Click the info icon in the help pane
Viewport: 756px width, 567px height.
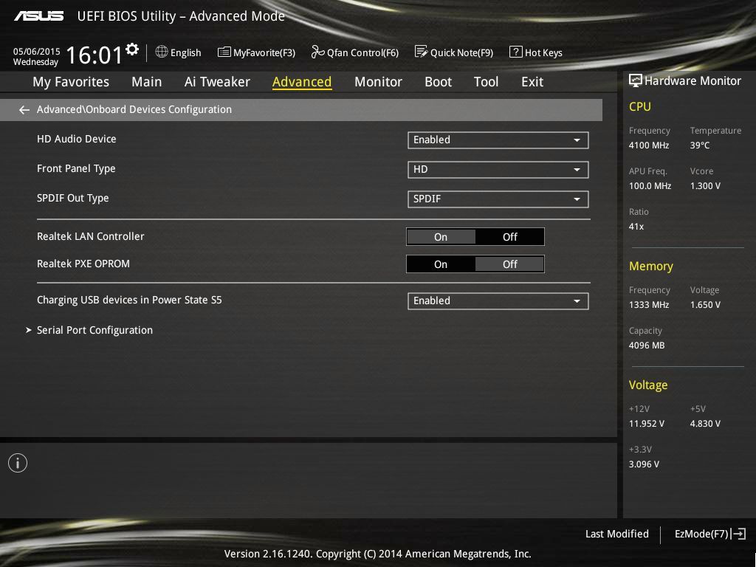18,463
